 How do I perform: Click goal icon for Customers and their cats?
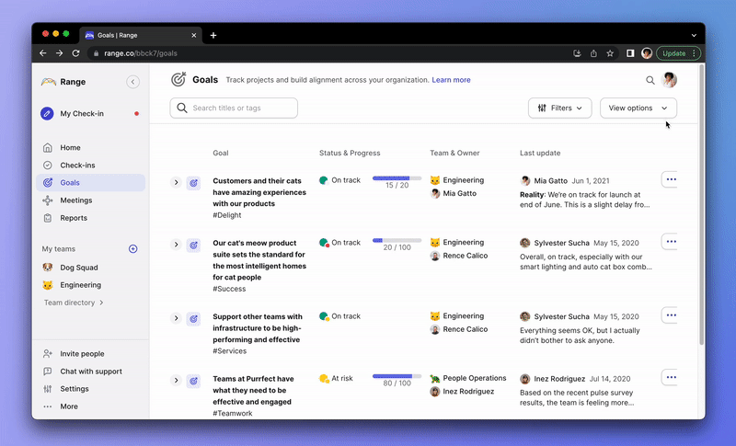click(x=193, y=183)
